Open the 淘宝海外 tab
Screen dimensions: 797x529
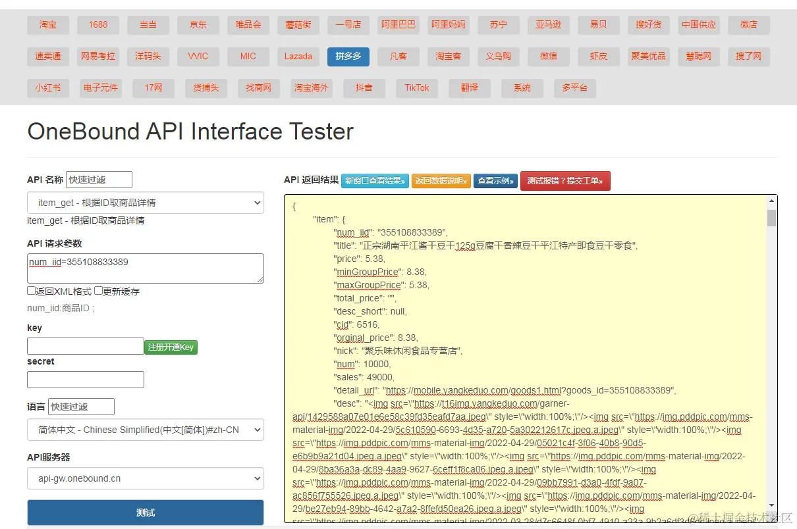point(312,88)
